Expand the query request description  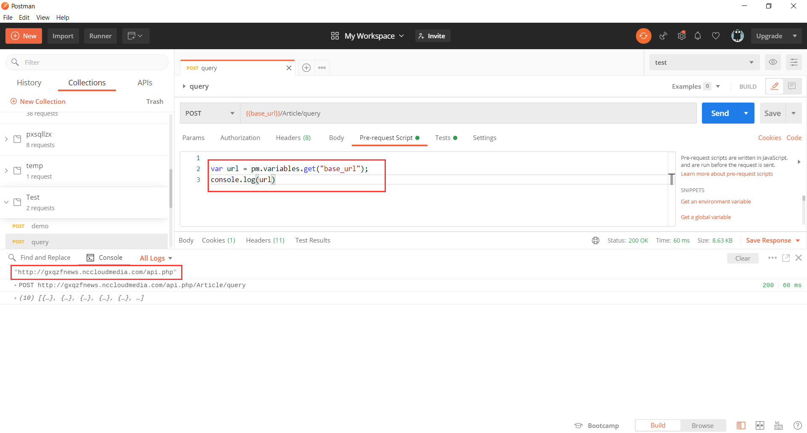[184, 86]
